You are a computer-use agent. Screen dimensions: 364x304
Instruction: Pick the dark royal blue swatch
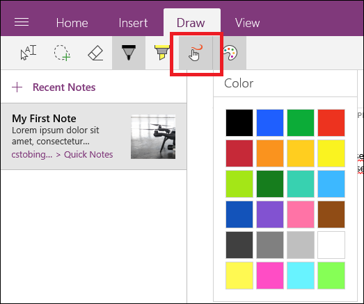(x=239, y=214)
